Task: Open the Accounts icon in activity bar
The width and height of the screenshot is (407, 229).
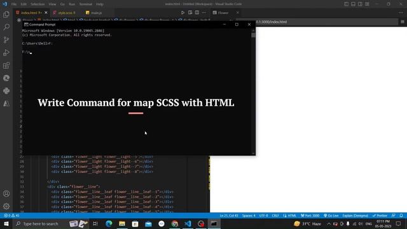Action: pos(6,193)
